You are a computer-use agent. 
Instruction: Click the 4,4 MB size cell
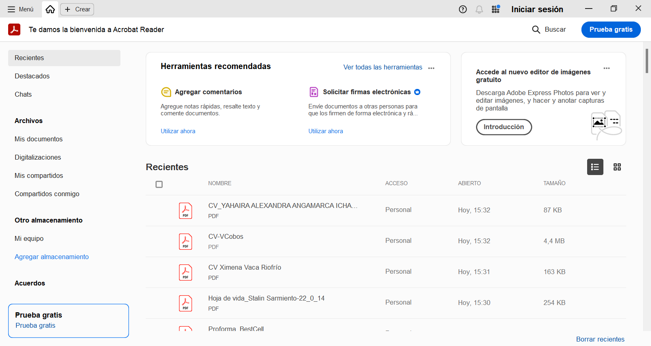554,241
